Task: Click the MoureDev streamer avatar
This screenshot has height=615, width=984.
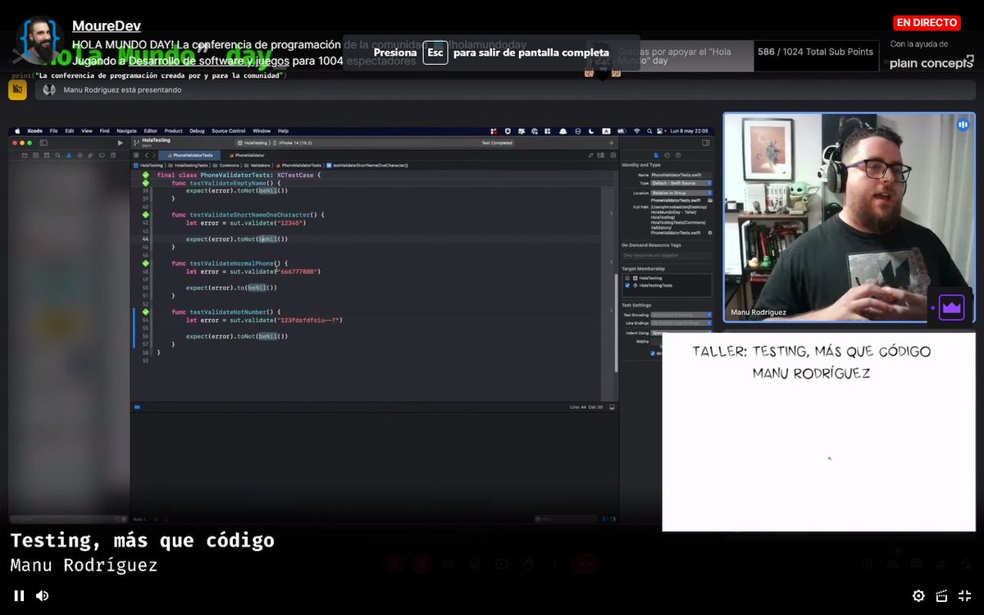Action: pyautogui.click(x=39, y=39)
